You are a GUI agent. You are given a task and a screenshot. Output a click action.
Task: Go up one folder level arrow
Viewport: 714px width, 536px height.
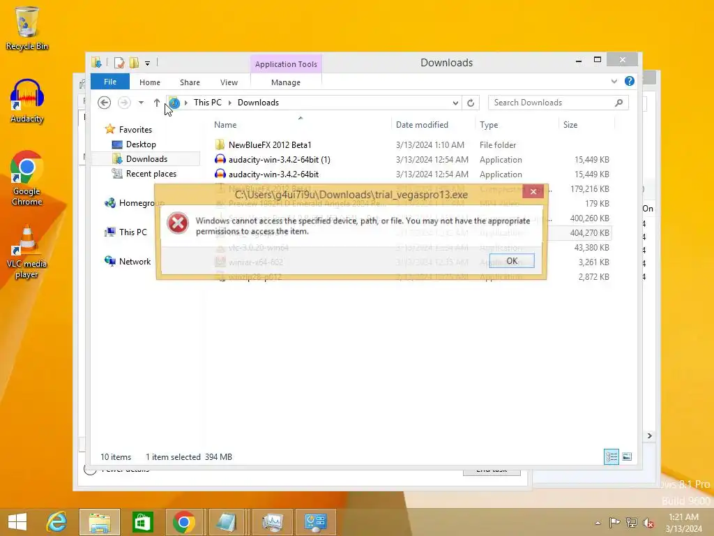pos(157,103)
